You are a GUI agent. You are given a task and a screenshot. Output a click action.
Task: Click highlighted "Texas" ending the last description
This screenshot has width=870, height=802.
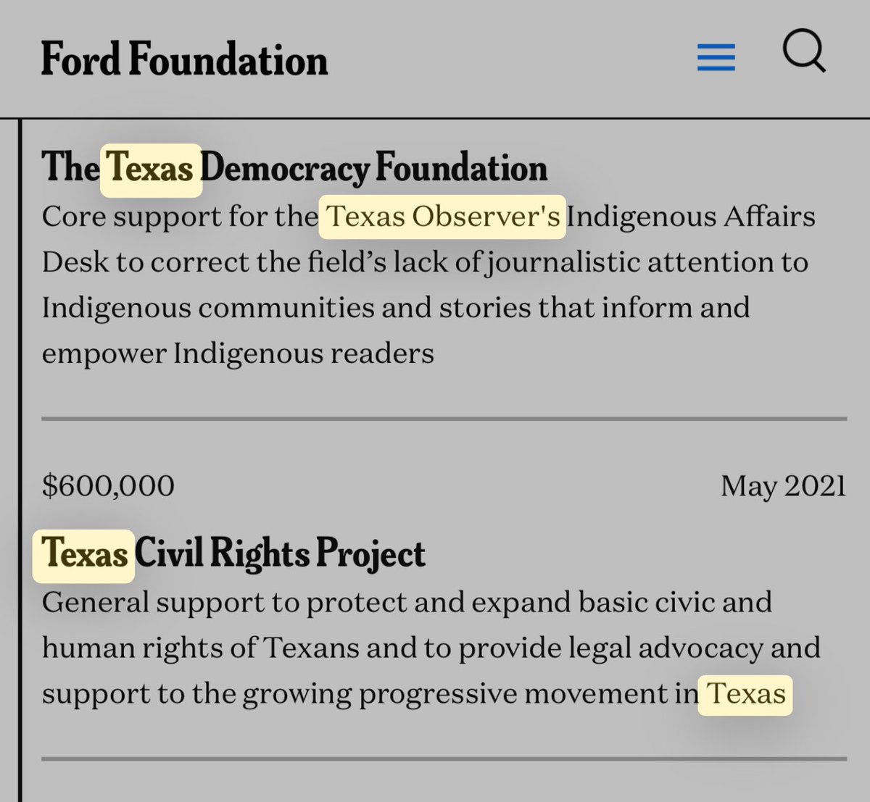point(745,694)
